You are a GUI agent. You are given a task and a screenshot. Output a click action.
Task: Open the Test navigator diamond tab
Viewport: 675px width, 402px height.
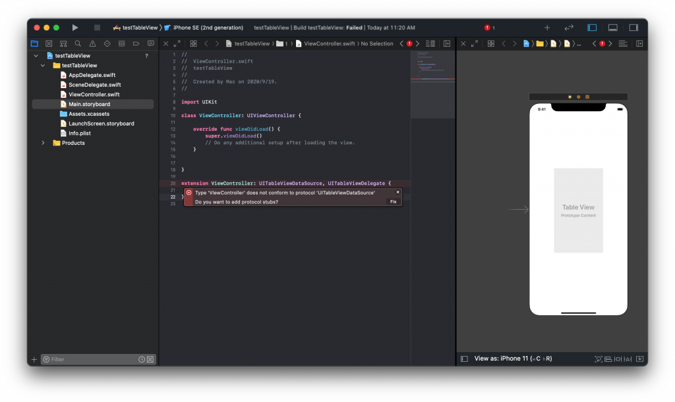click(107, 43)
